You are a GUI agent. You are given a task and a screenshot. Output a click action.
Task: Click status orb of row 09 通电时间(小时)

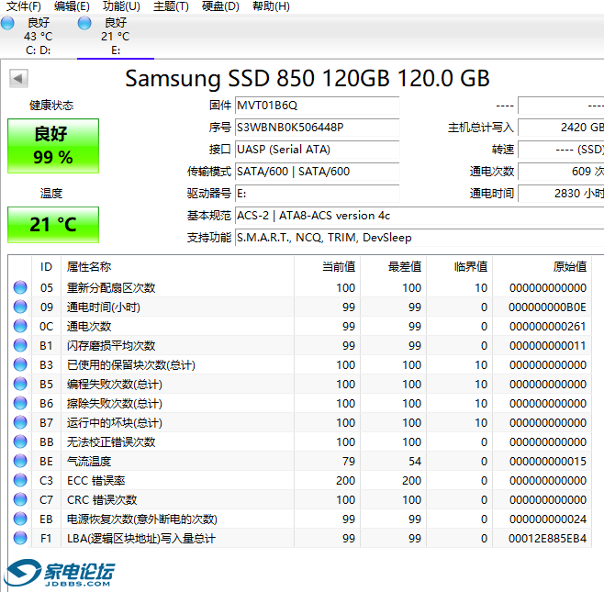click(20, 307)
